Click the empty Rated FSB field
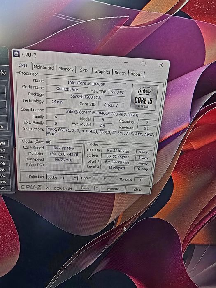Viewport: 216px width, 288px height. [64, 165]
